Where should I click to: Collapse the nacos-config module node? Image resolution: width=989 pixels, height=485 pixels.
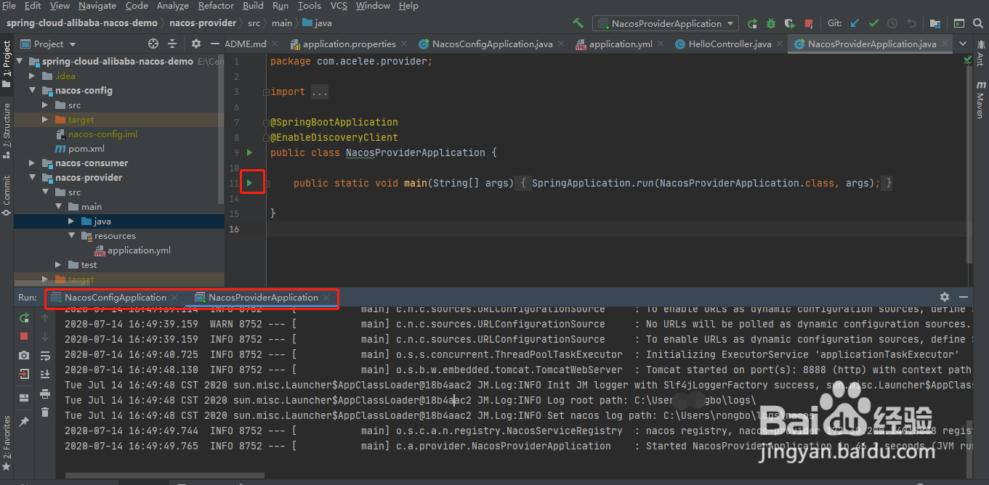(x=33, y=91)
